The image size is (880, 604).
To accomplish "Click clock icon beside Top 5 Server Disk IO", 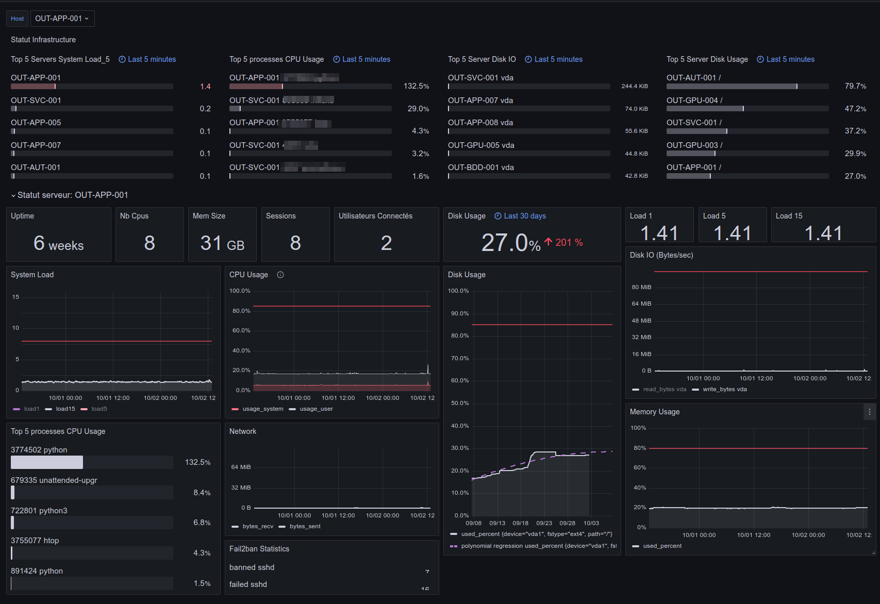I will point(528,59).
